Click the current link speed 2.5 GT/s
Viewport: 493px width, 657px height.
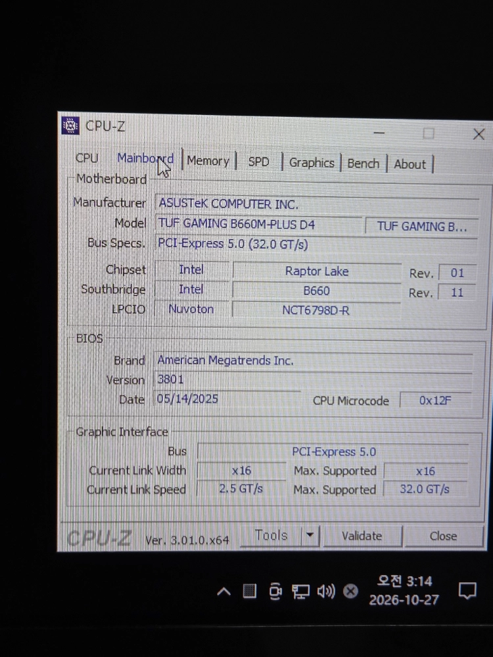point(241,489)
